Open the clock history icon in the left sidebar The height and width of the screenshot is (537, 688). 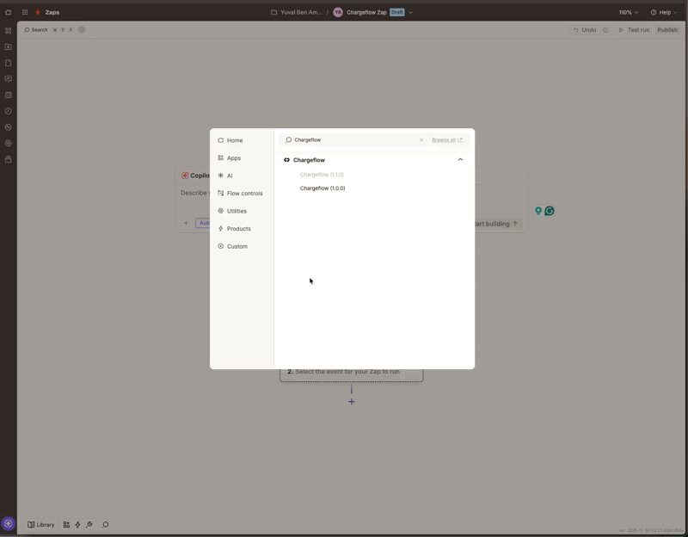pyautogui.click(x=8, y=111)
